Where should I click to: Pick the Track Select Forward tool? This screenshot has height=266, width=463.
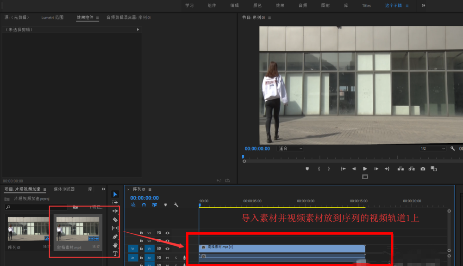tap(115, 201)
